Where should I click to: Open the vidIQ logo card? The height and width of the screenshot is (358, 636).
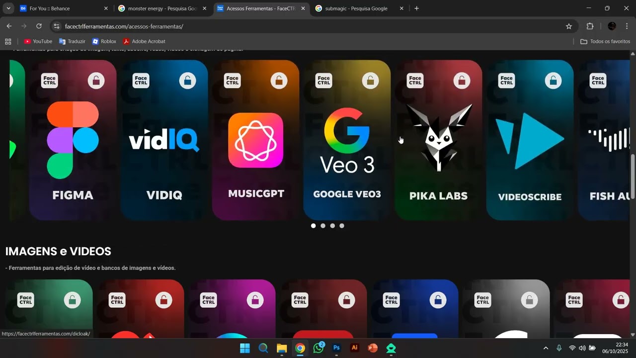point(164,140)
